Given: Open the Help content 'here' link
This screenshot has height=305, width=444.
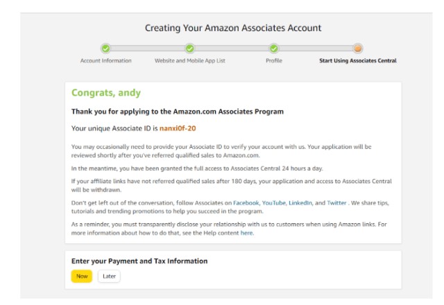Looking at the screenshot, I should tap(247, 233).
